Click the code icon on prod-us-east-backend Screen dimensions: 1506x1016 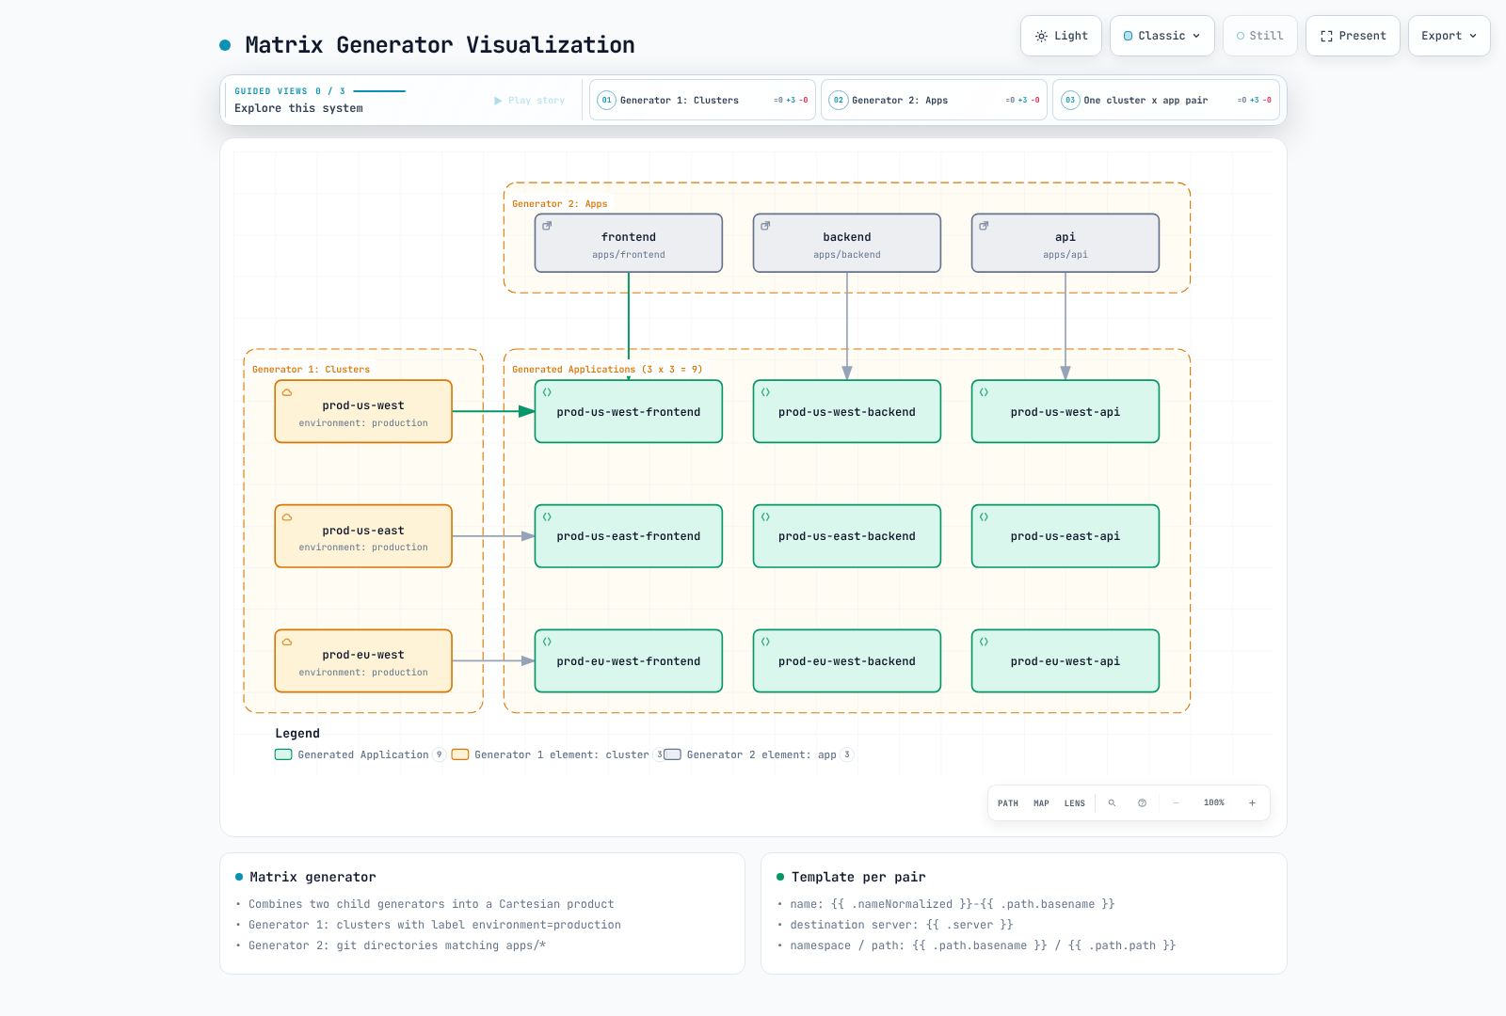click(x=765, y=517)
